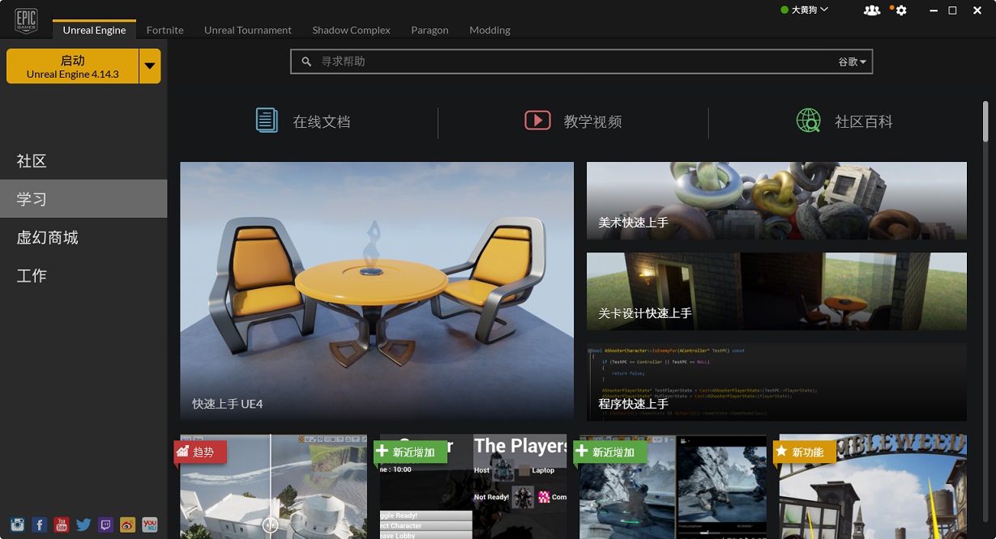Switch to Unreal Engine tab
Viewport: 996px width, 539px height.
[x=94, y=30]
